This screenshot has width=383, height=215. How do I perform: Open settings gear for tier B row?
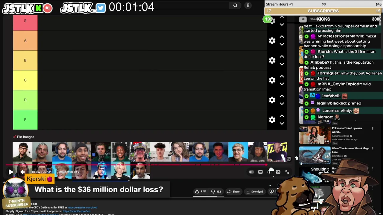point(272,60)
